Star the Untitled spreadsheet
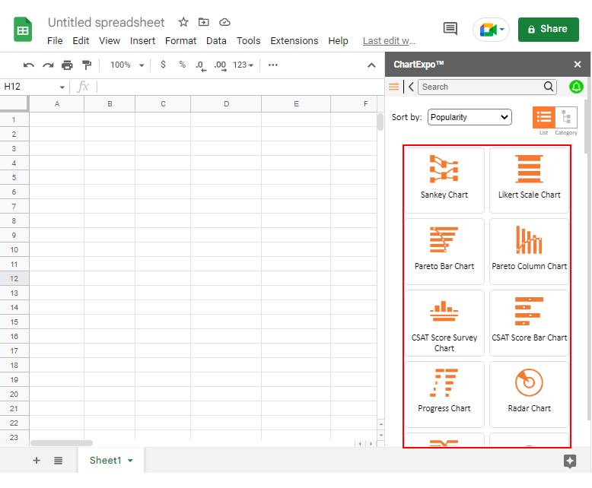Screen dimensions: 592x488 pos(183,22)
